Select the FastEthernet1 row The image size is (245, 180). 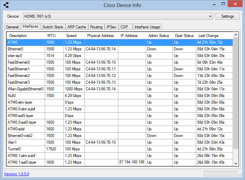click(120, 69)
